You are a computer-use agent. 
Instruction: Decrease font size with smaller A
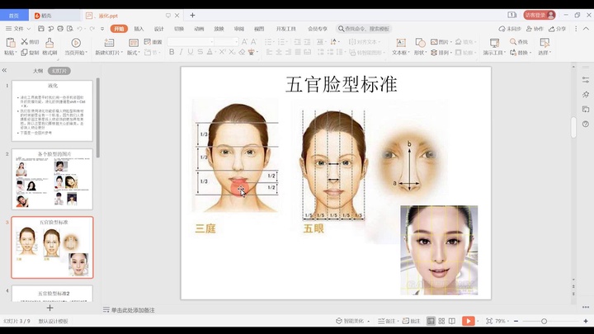[x=254, y=42]
